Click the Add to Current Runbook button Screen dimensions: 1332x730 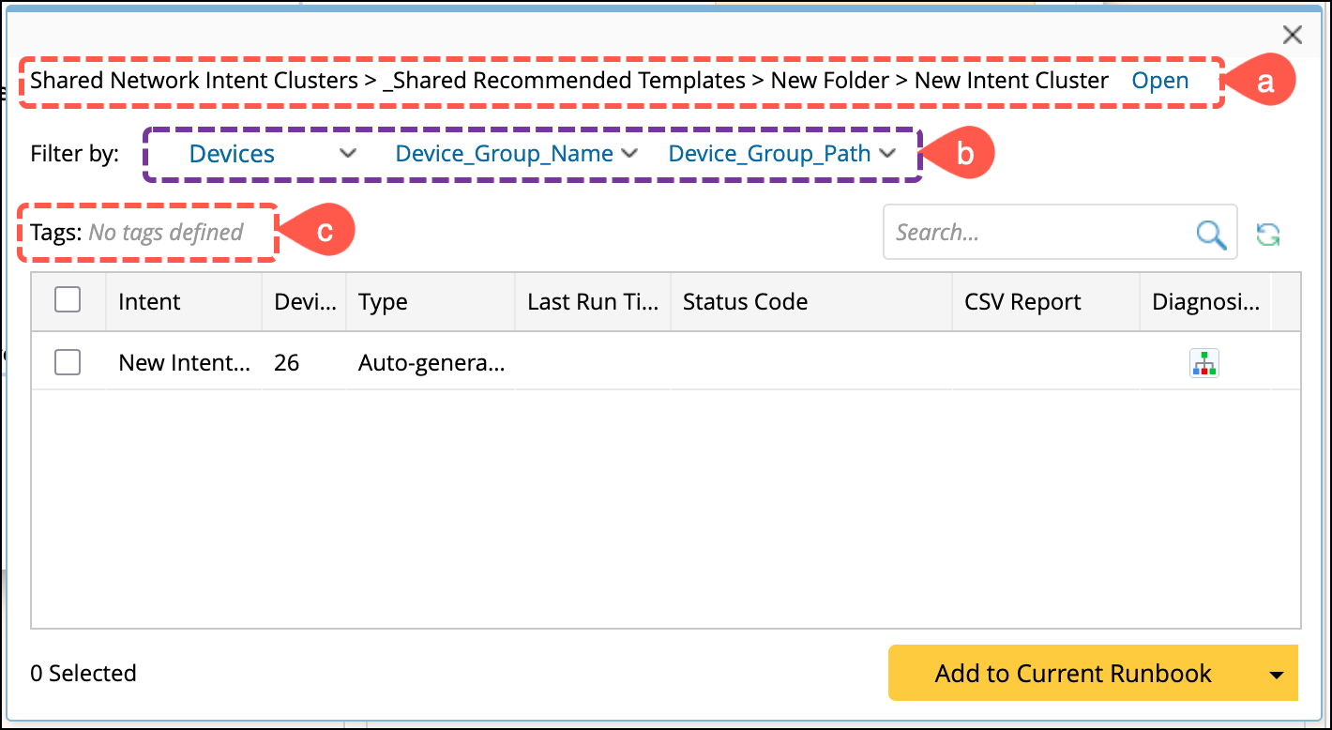point(1072,674)
